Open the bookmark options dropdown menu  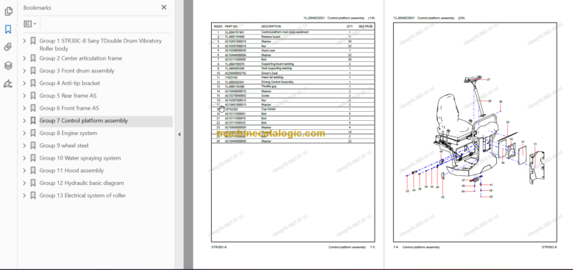[30, 24]
